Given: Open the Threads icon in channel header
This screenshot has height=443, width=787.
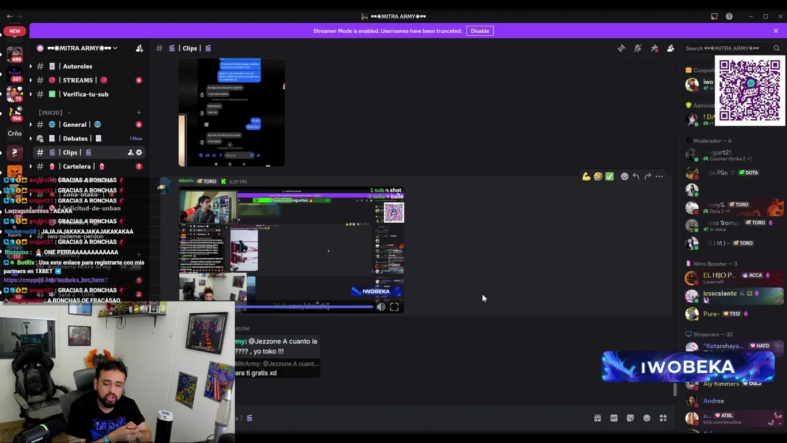Looking at the screenshot, I should click(x=622, y=48).
